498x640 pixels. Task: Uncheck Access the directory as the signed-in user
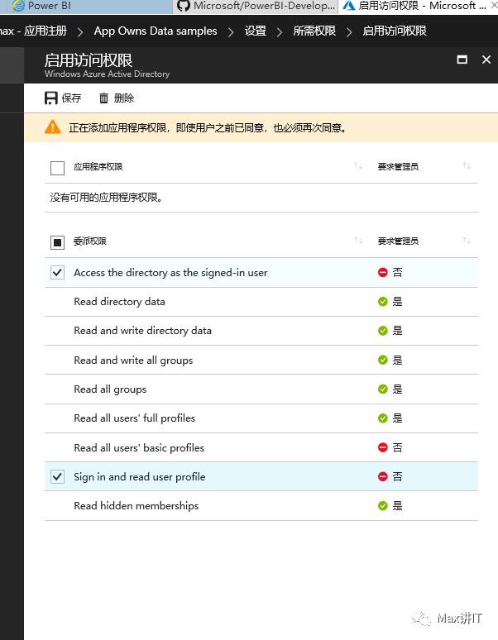pyautogui.click(x=57, y=272)
